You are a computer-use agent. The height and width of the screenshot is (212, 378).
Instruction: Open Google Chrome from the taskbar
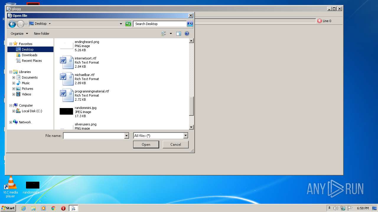click(53, 208)
